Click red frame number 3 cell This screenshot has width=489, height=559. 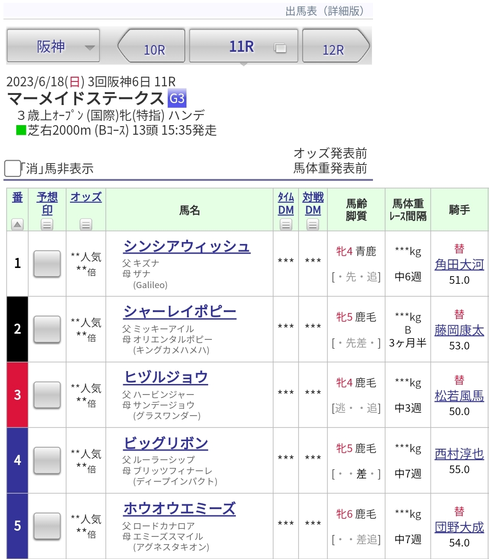tap(17, 395)
